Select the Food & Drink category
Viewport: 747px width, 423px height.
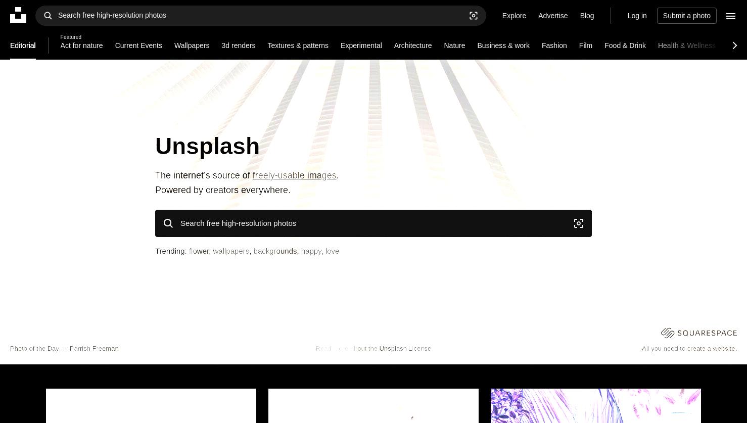point(625,45)
